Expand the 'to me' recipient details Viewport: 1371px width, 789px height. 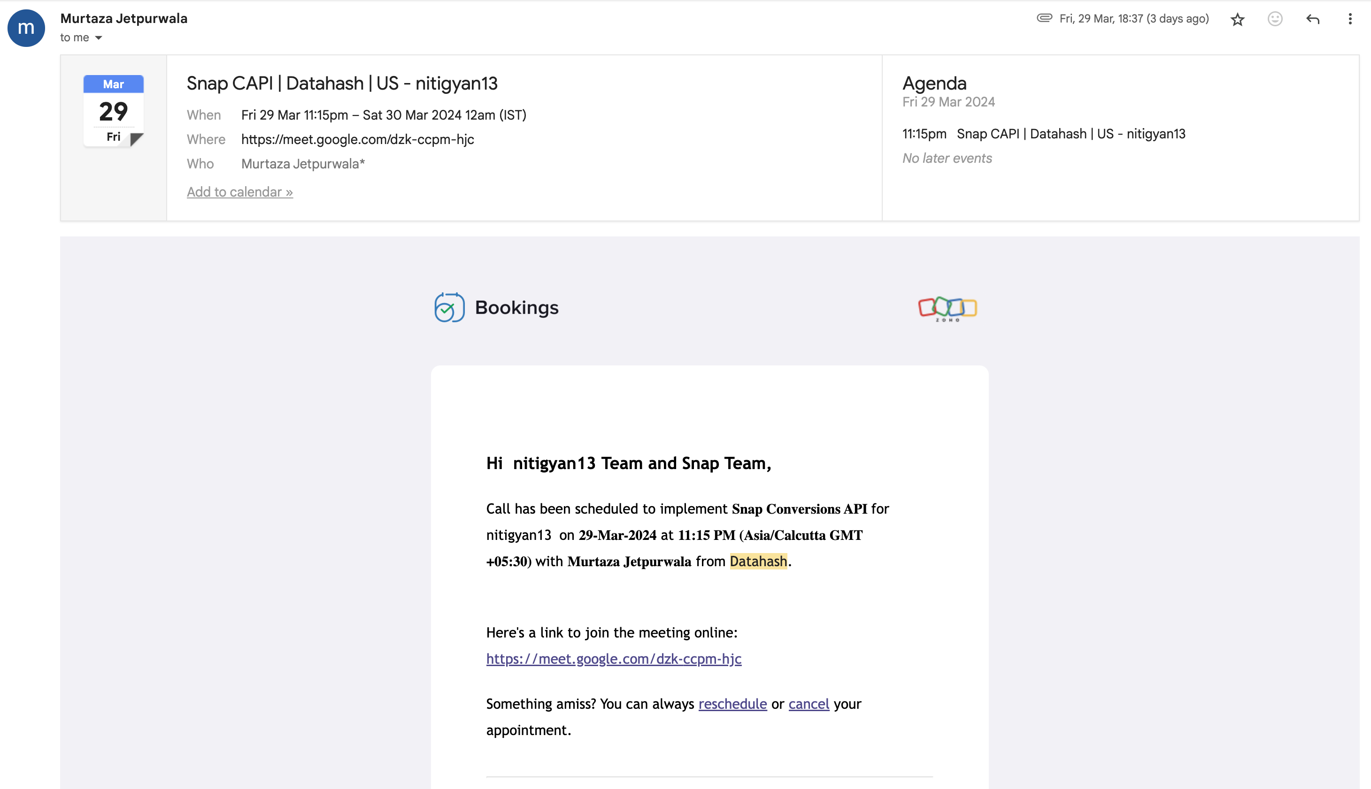click(x=98, y=38)
